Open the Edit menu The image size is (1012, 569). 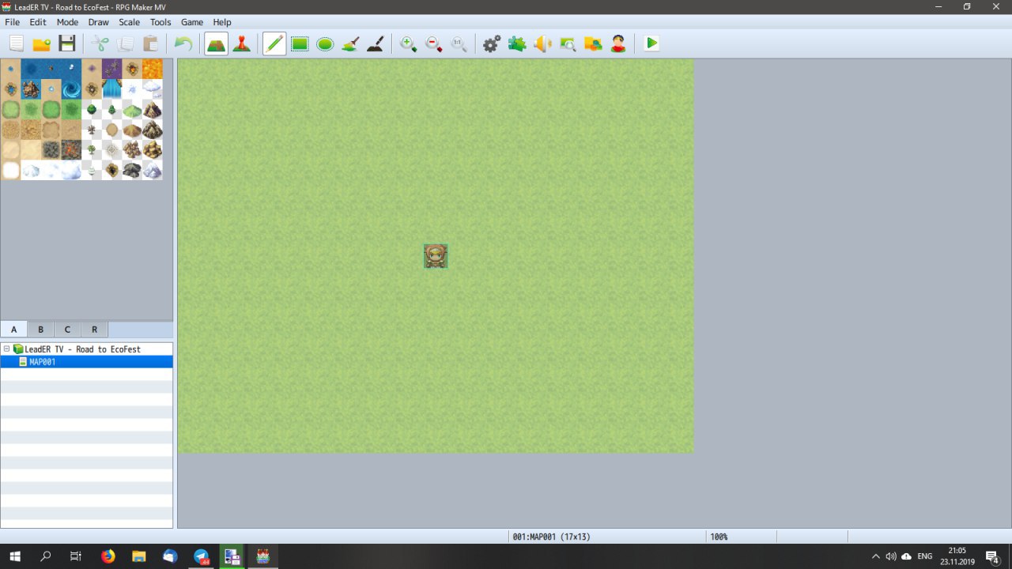click(38, 22)
